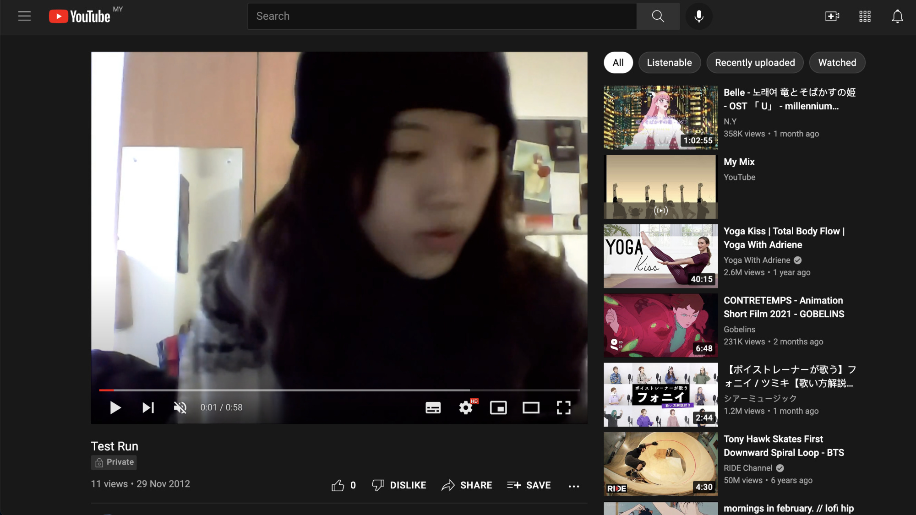
Task: Save video to a playlist
Action: 529,485
